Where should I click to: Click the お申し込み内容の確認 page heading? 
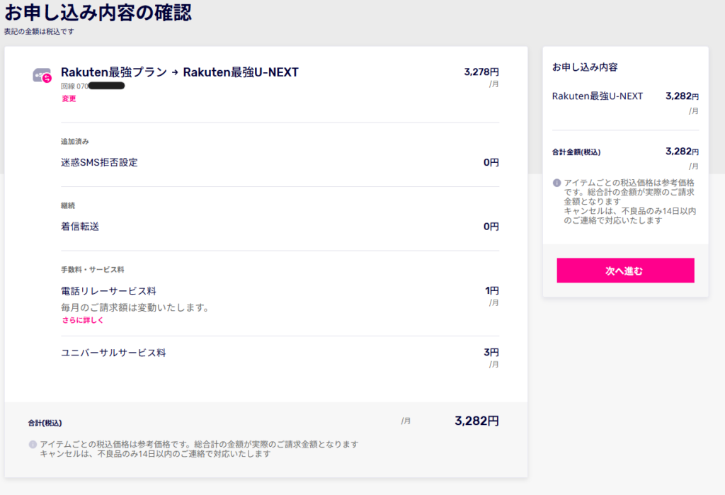(x=98, y=12)
